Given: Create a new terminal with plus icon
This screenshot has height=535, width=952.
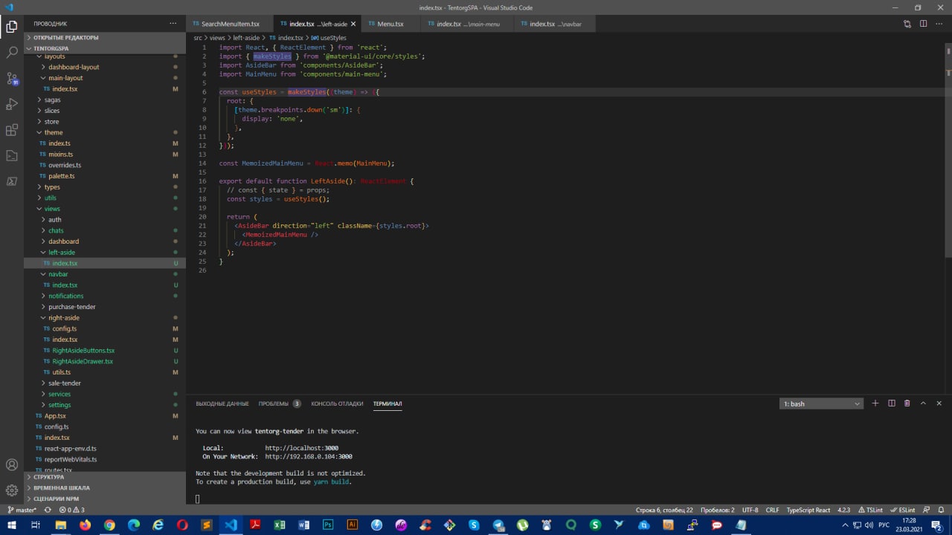Looking at the screenshot, I should pos(875,403).
